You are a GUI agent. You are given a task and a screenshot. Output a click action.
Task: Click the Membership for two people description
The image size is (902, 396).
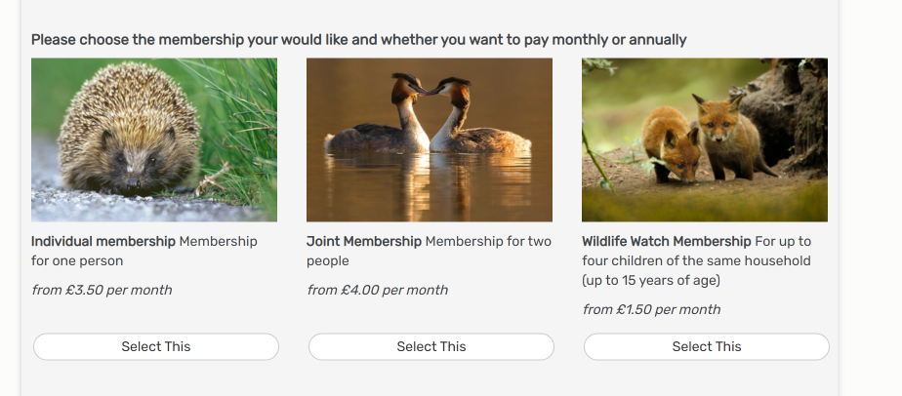(430, 252)
